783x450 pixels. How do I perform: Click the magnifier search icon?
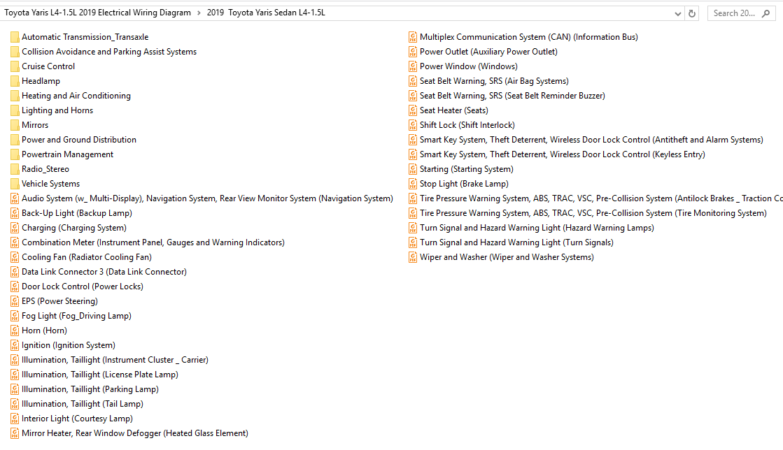[766, 13]
